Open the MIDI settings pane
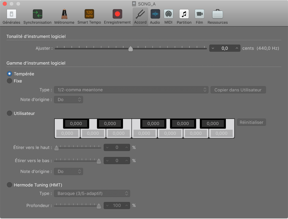This screenshot has height=219, width=288. 168,17
